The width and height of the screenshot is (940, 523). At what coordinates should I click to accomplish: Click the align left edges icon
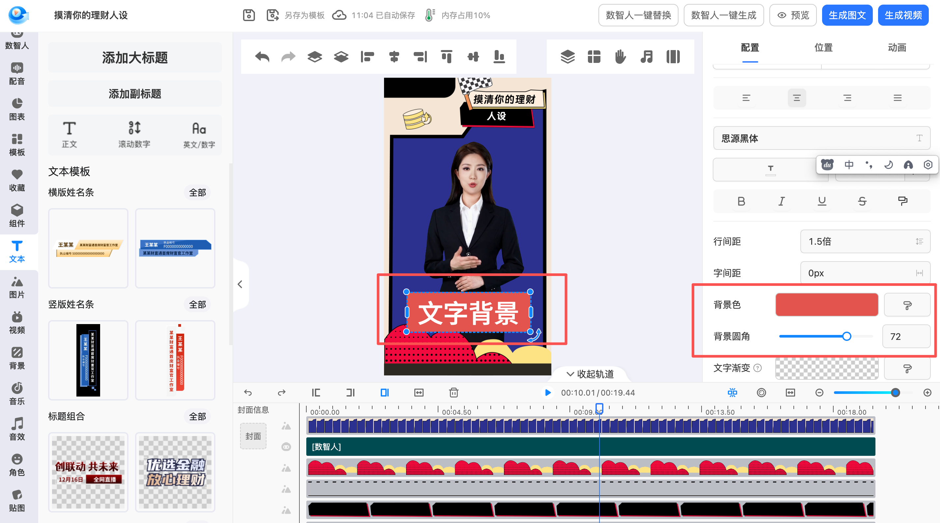367,57
